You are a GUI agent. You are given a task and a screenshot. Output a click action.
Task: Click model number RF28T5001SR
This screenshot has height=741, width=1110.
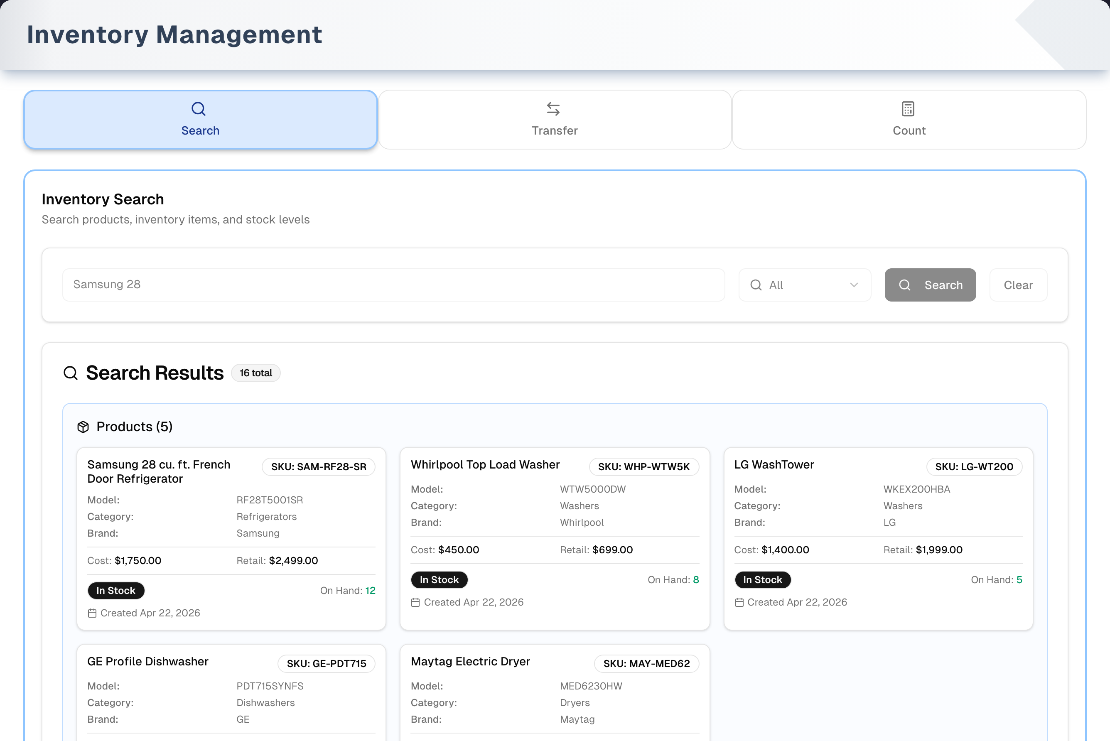point(269,500)
